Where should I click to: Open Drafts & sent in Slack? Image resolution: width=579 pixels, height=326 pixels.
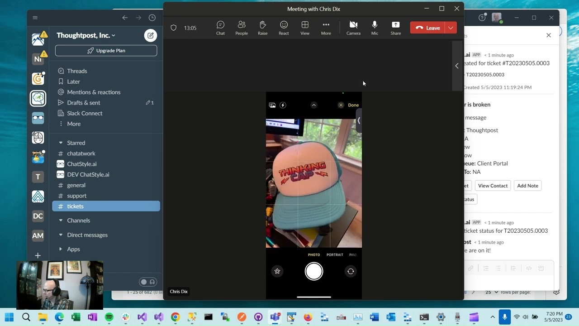[84, 103]
